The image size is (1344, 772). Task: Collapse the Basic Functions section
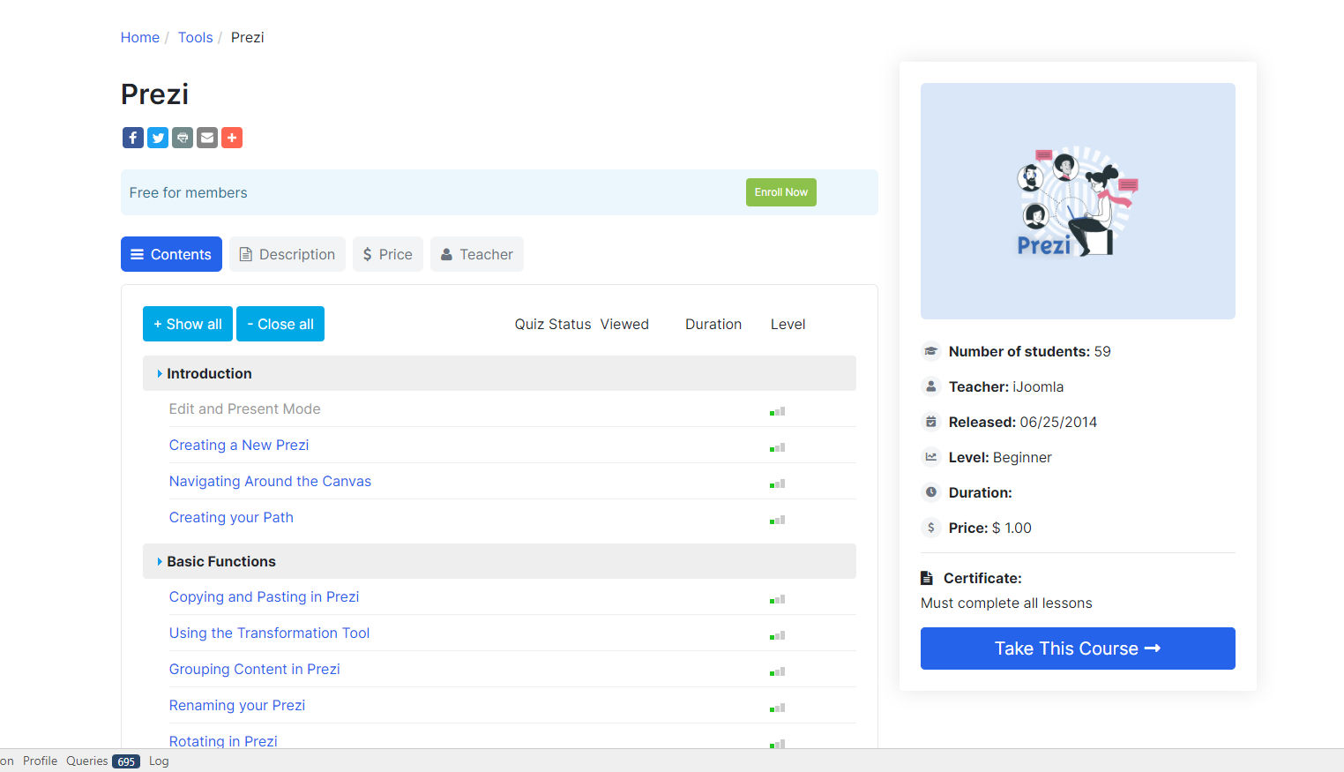coord(499,561)
